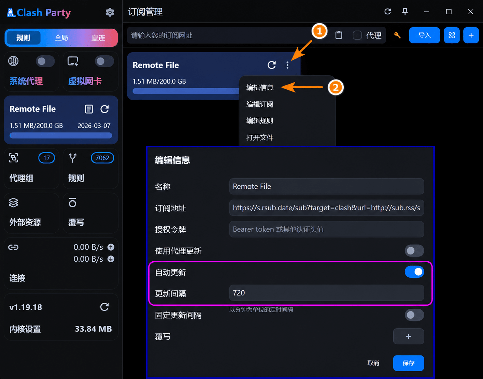Image resolution: width=483 pixels, height=379 pixels.
Task: Click the 订阅地址 subscription address field
Action: 327,208
